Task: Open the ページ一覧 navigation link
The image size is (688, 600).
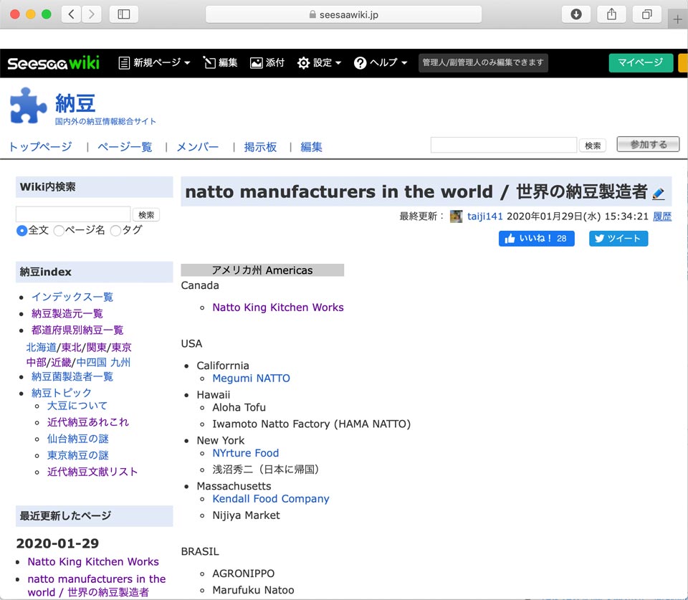Action: tap(125, 147)
